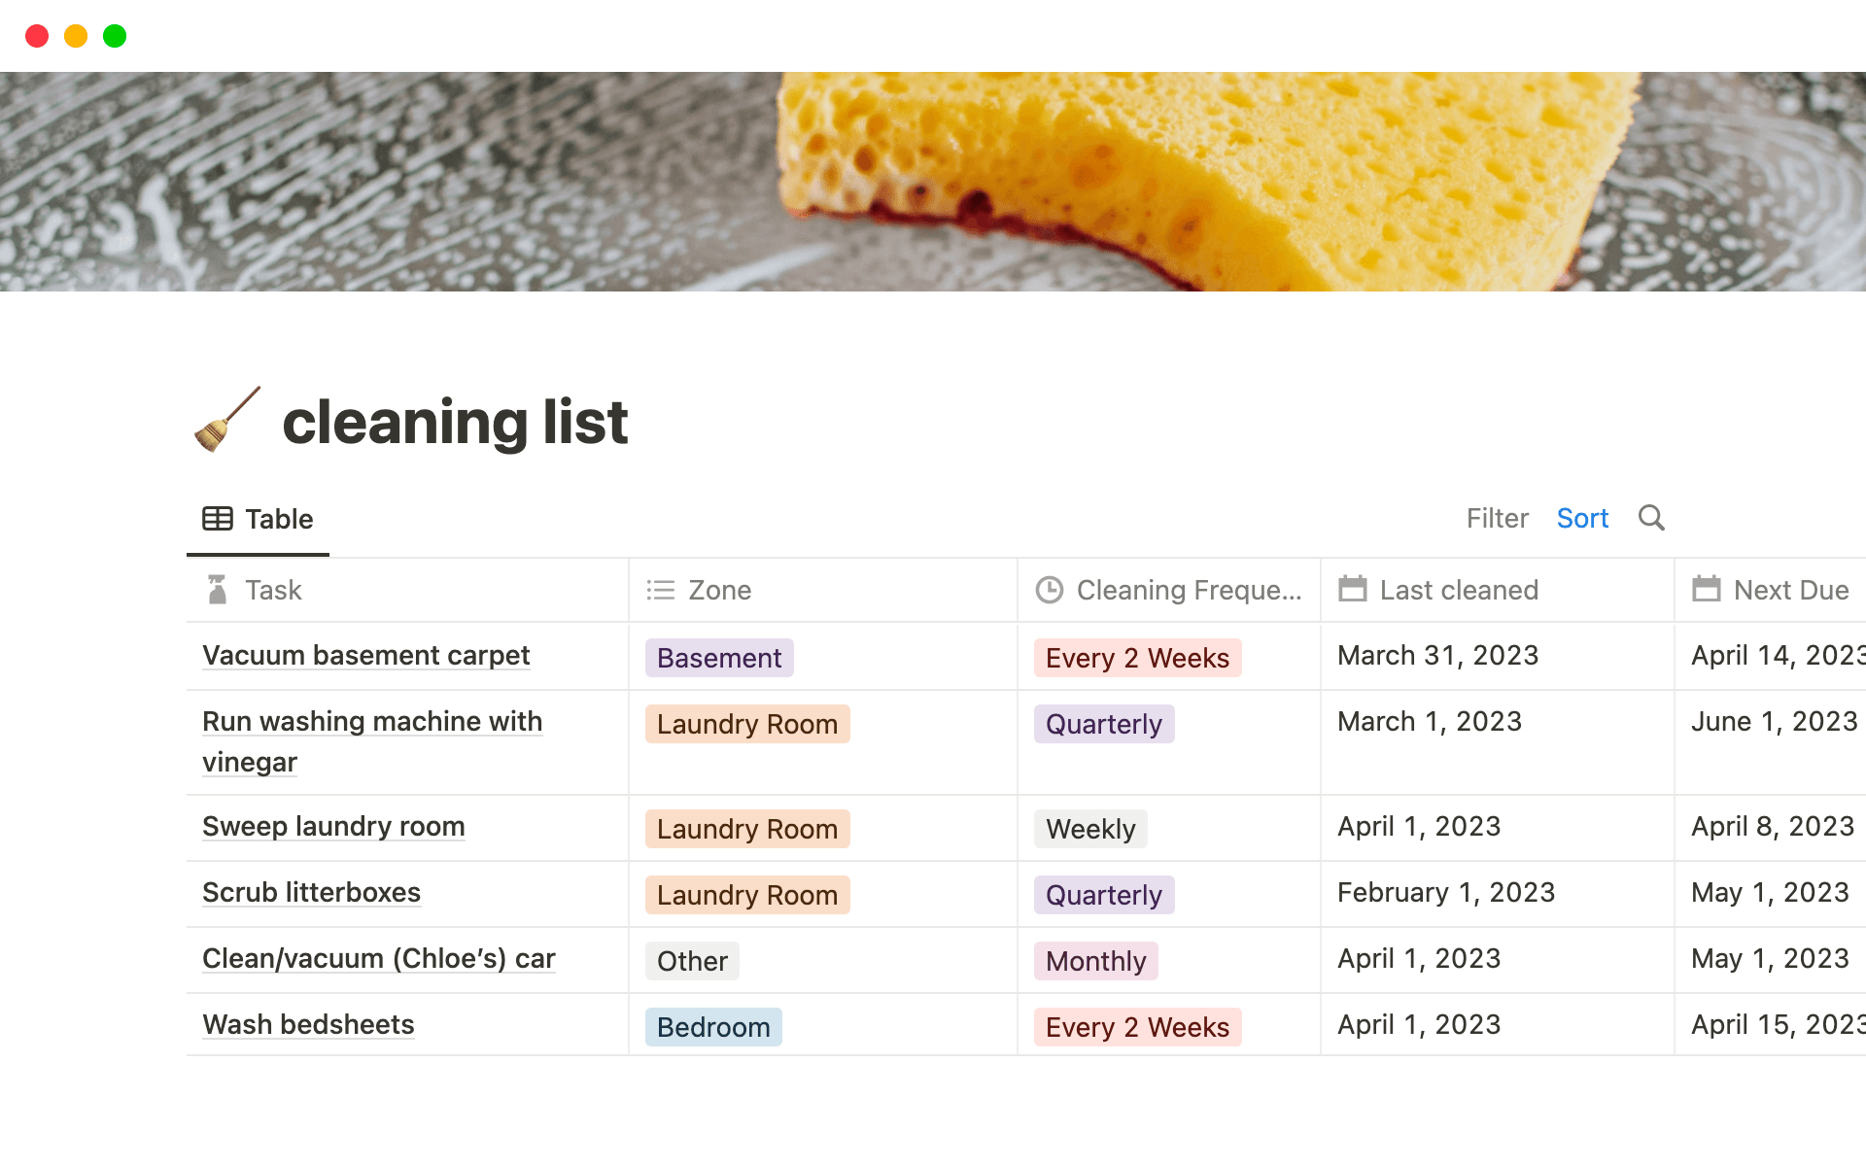This screenshot has height=1166, width=1866.
Task: Switch to the Table tab
Action: click(258, 519)
